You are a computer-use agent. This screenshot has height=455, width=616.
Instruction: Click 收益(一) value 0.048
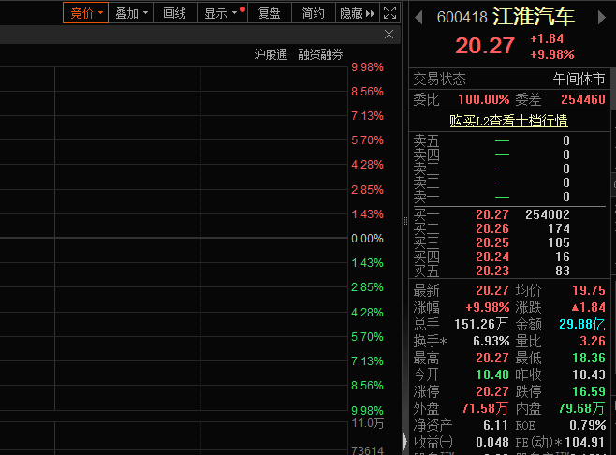[492, 443]
